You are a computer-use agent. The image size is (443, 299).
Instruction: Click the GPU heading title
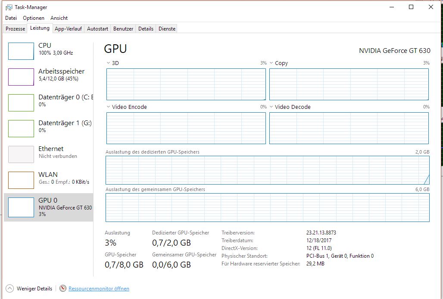115,49
